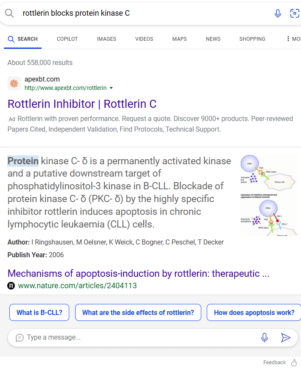The image size is (301, 371).
Task: Expand the apexbt URL dropdown arrow
Action: coord(111,88)
